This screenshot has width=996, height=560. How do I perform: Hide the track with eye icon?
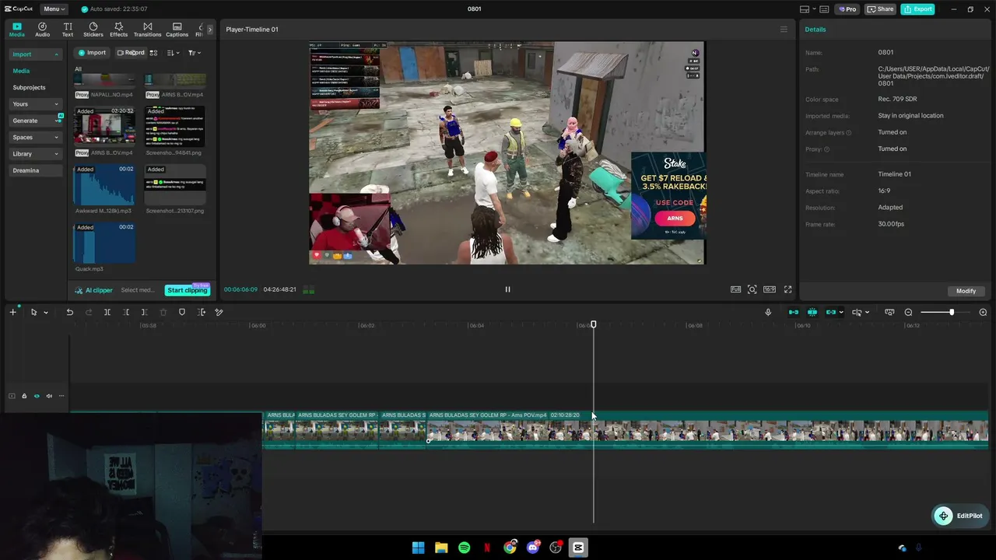click(x=37, y=396)
